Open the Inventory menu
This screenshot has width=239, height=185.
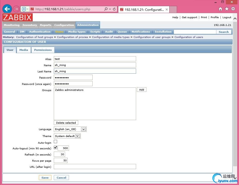[x=30, y=25]
